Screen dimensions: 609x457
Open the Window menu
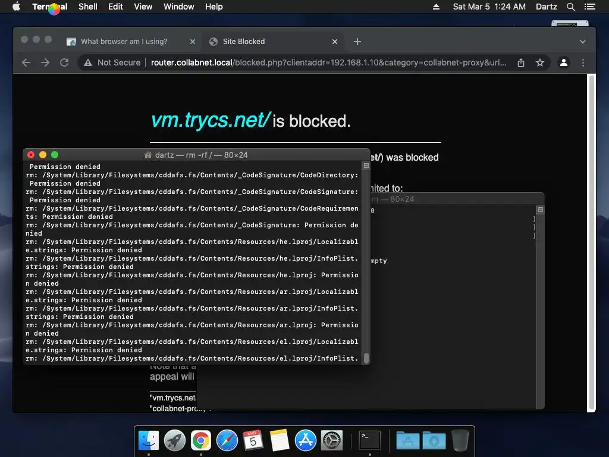[x=178, y=7]
